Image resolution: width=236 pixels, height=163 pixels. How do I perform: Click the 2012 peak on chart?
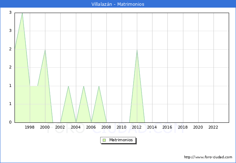point(137,50)
